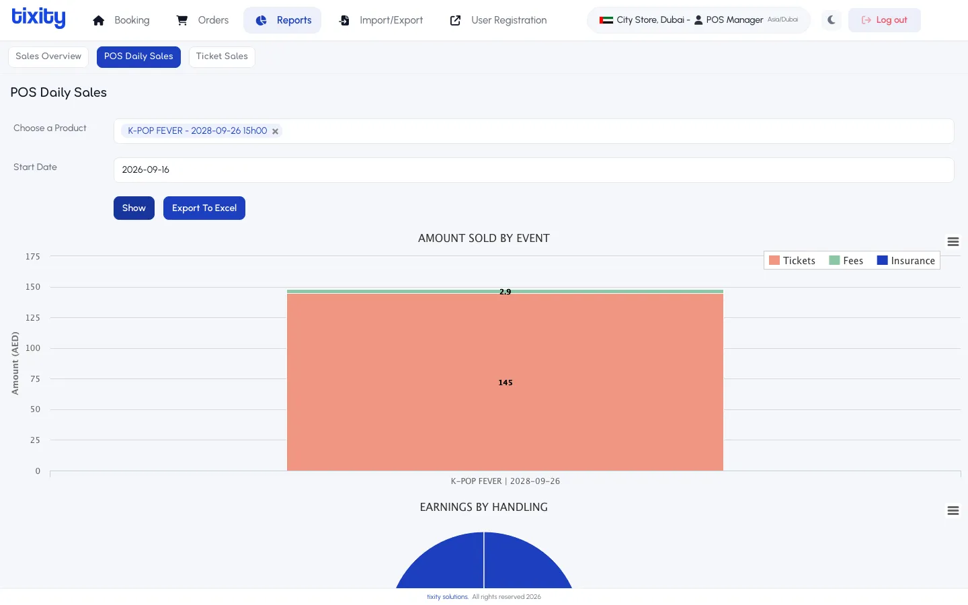Follow the tixity solutions footer link
968x605 pixels.
click(448, 597)
